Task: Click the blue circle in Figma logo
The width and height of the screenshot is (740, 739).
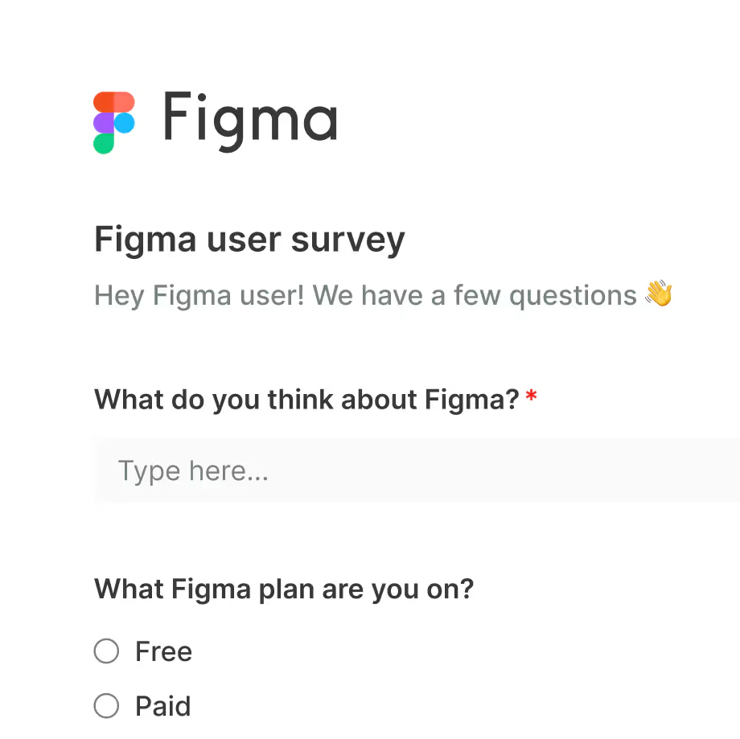Action: [124, 123]
